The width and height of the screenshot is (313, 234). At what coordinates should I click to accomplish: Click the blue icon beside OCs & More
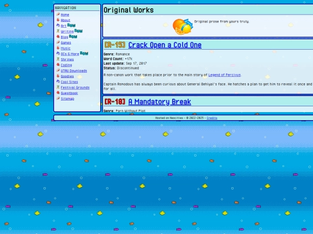click(58, 54)
